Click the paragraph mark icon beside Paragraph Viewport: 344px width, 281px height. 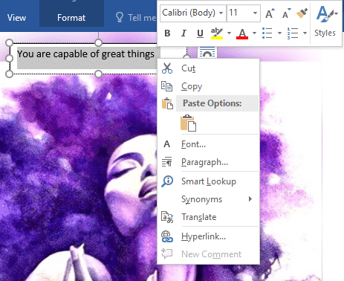click(x=167, y=162)
